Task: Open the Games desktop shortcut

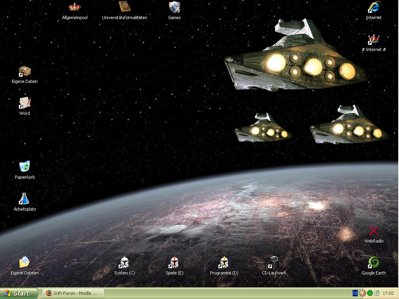Action: 174,7
